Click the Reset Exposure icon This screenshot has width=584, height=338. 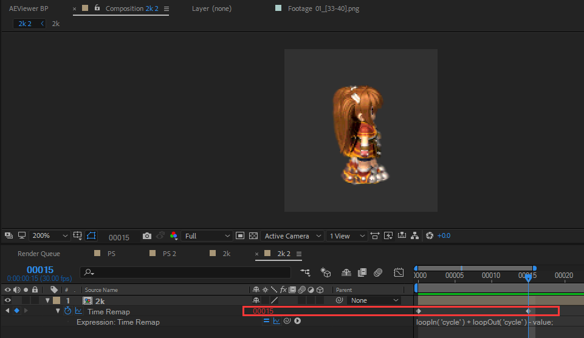coord(430,235)
